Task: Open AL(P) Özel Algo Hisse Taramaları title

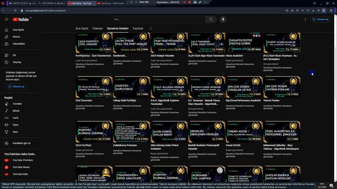Action: pos(206,56)
